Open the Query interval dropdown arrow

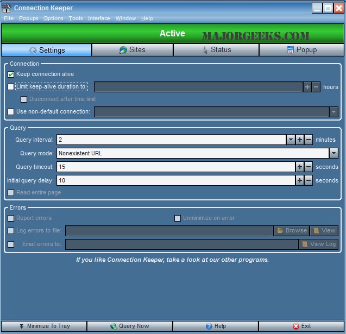pos(291,140)
